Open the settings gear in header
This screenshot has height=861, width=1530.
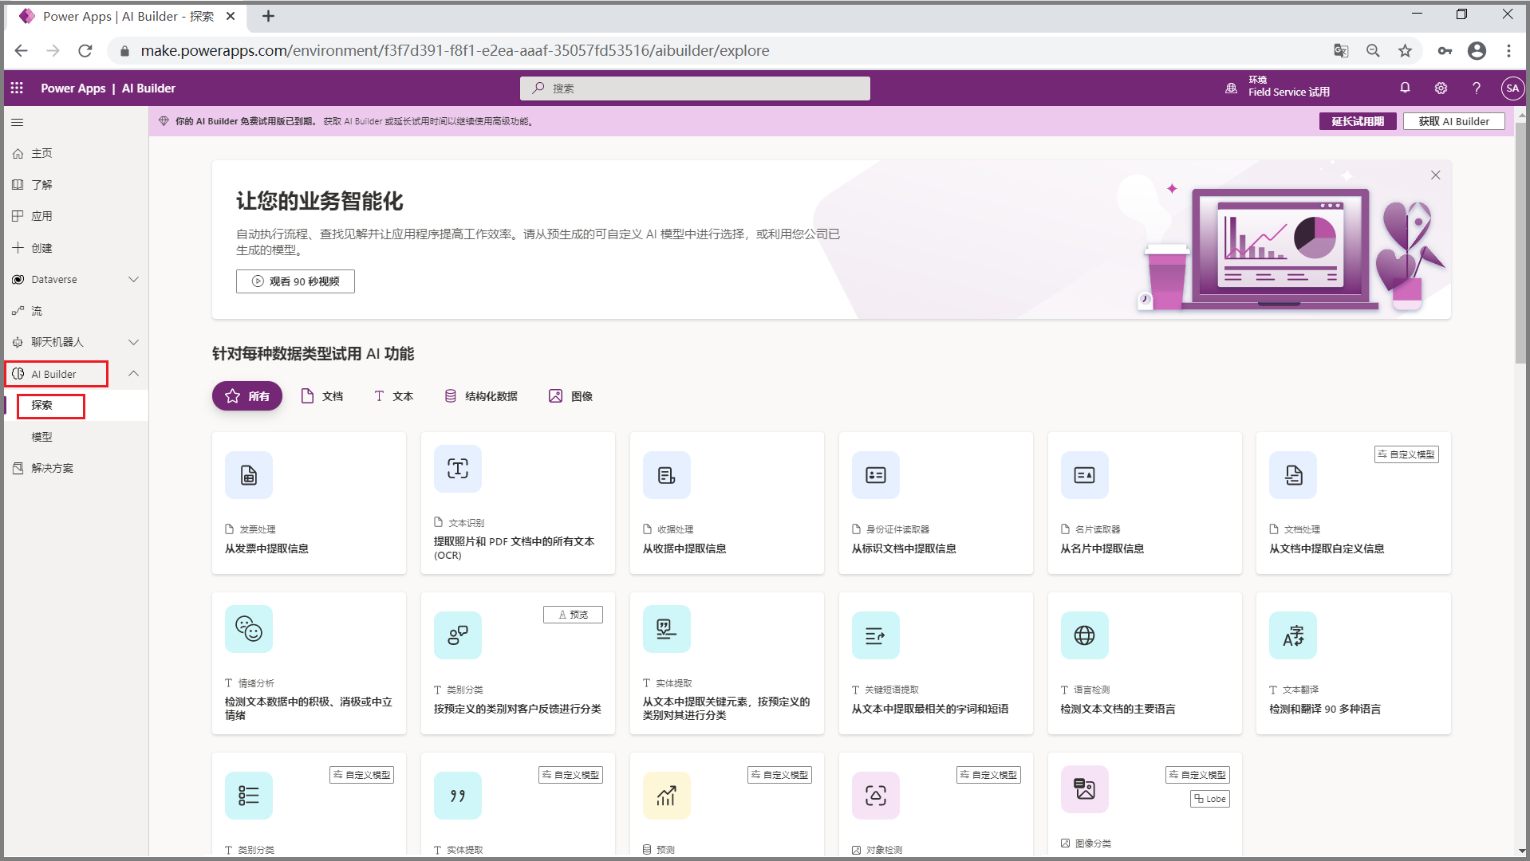tap(1441, 88)
